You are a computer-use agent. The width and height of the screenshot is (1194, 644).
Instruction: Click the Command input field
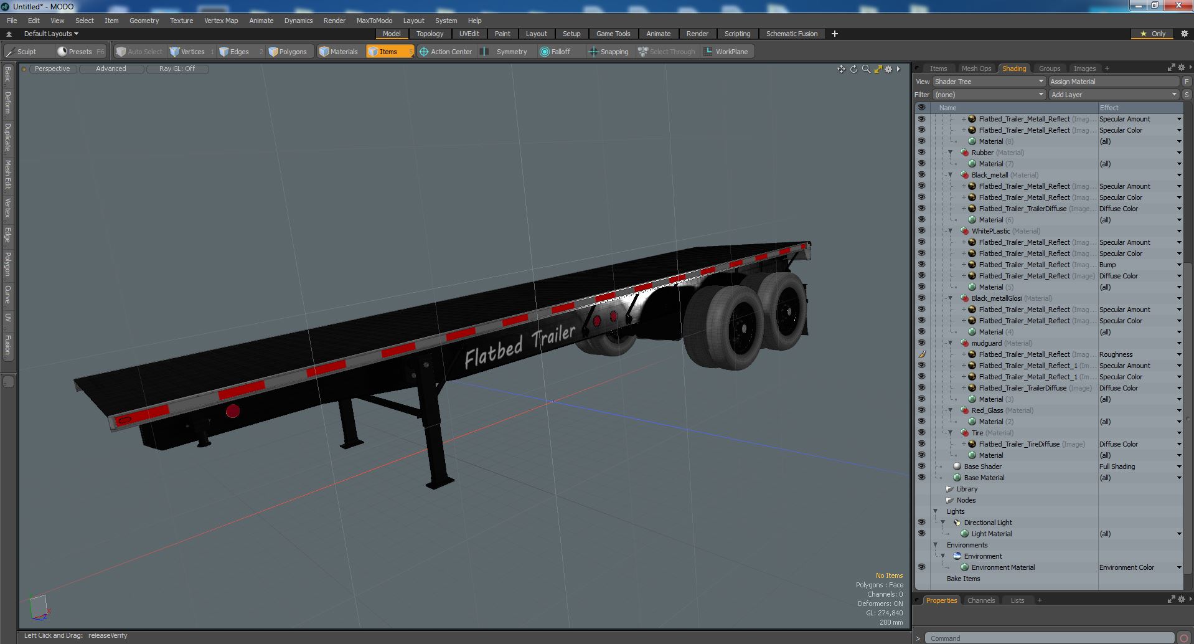pyautogui.click(x=1050, y=638)
